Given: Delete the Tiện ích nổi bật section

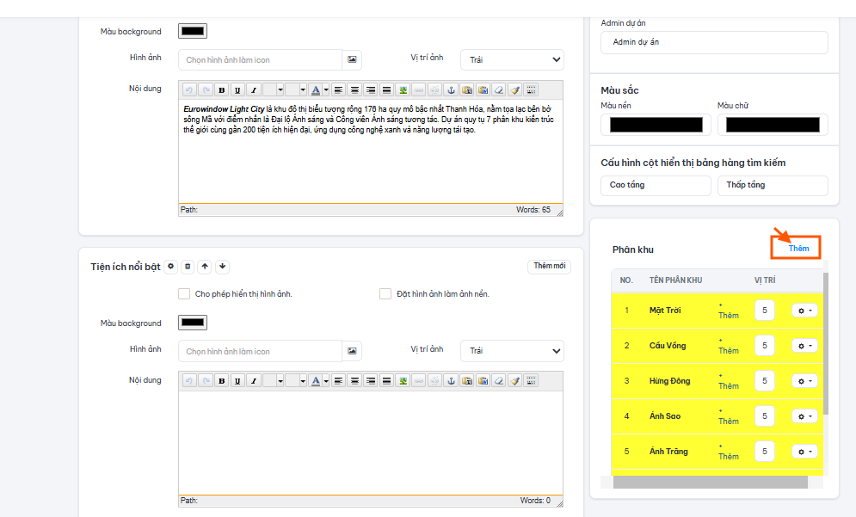Looking at the screenshot, I should (x=188, y=267).
